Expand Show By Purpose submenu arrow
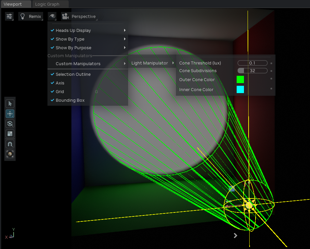The width and height of the screenshot is (310, 249). [125, 48]
